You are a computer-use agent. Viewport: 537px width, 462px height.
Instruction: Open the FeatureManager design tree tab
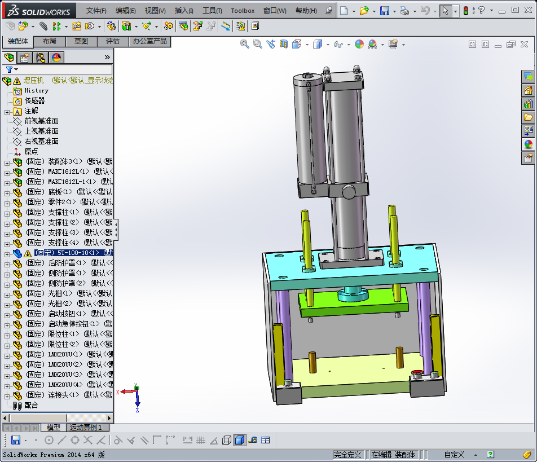(9, 57)
